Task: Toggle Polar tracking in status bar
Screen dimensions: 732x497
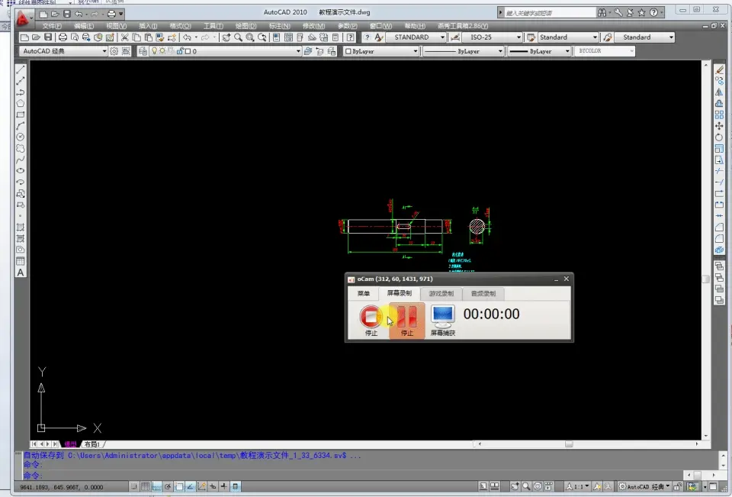Action: point(168,487)
